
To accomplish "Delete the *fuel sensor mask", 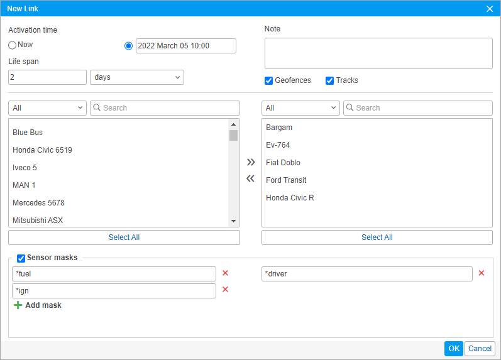I will (225, 273).
